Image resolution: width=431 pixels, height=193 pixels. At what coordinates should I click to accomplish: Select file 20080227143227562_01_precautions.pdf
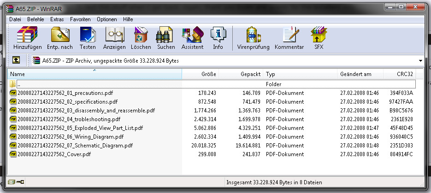click(x=65, y=93)
